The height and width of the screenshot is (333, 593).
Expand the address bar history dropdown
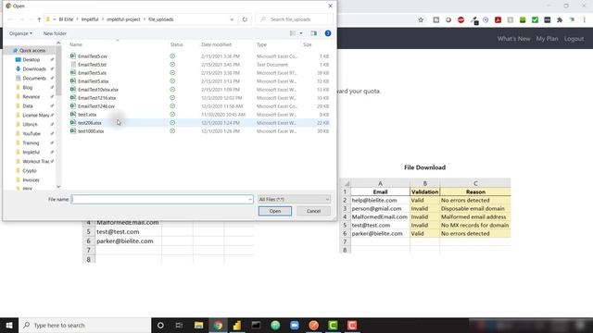click(232, 19)
